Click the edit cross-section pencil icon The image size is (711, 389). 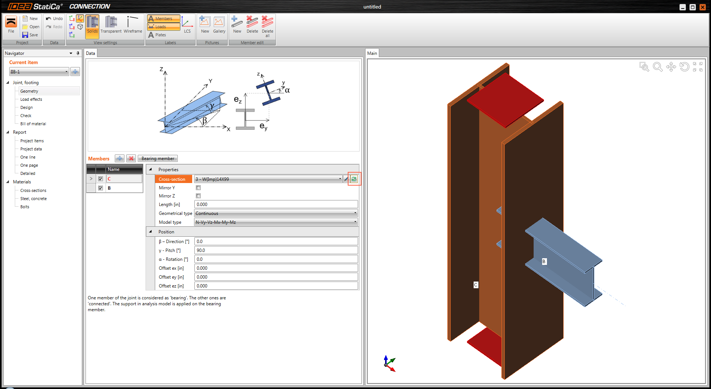tap(346, 179)
